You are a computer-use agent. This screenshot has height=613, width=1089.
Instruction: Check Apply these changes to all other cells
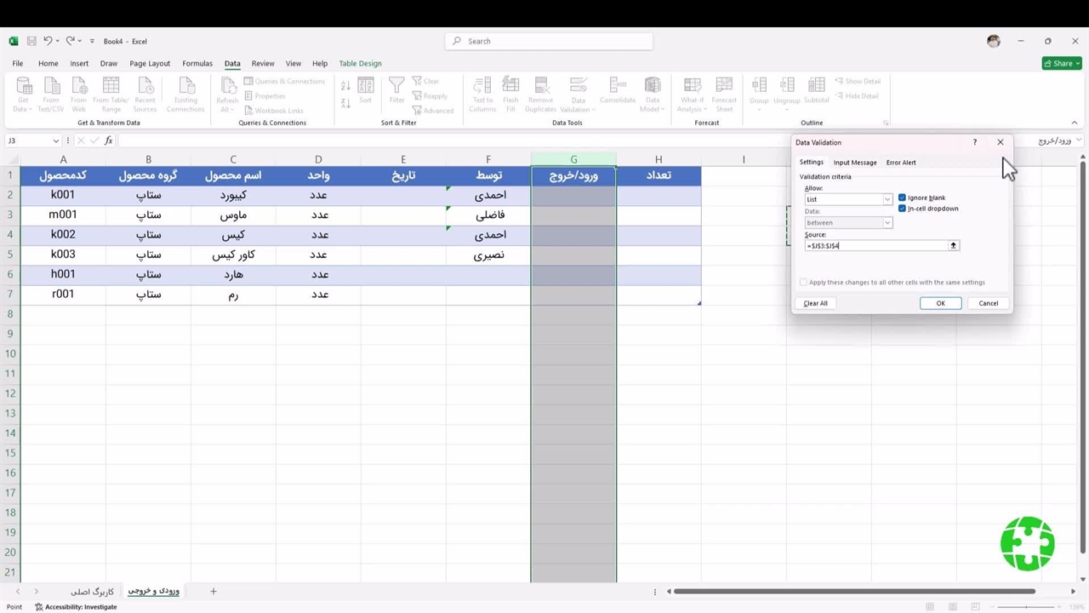[803, 283]
